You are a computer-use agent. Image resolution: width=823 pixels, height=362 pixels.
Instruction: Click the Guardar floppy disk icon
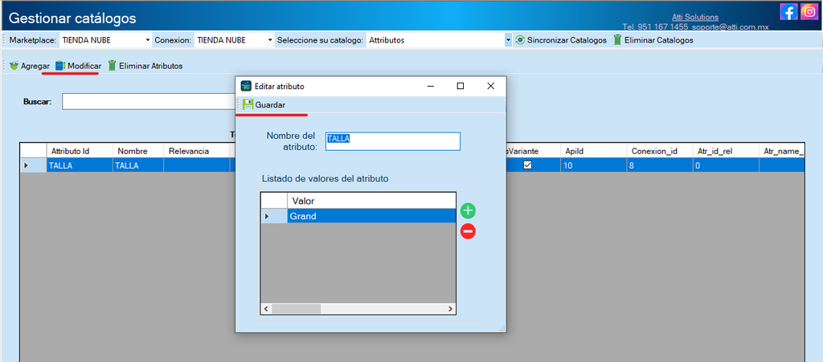pyautogui.click(x=248, y=105)
